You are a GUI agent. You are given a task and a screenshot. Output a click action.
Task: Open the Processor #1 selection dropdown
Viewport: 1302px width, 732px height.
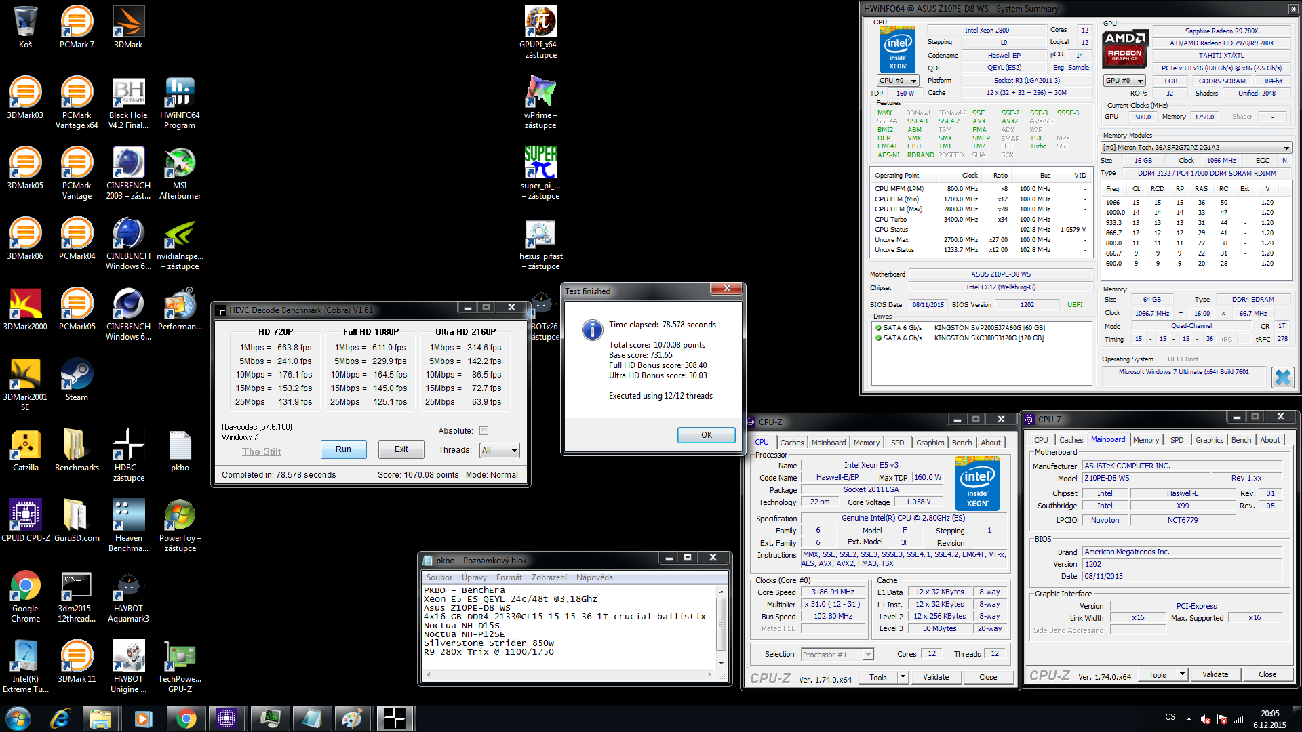pyautogui.click(x=837, y=654)
